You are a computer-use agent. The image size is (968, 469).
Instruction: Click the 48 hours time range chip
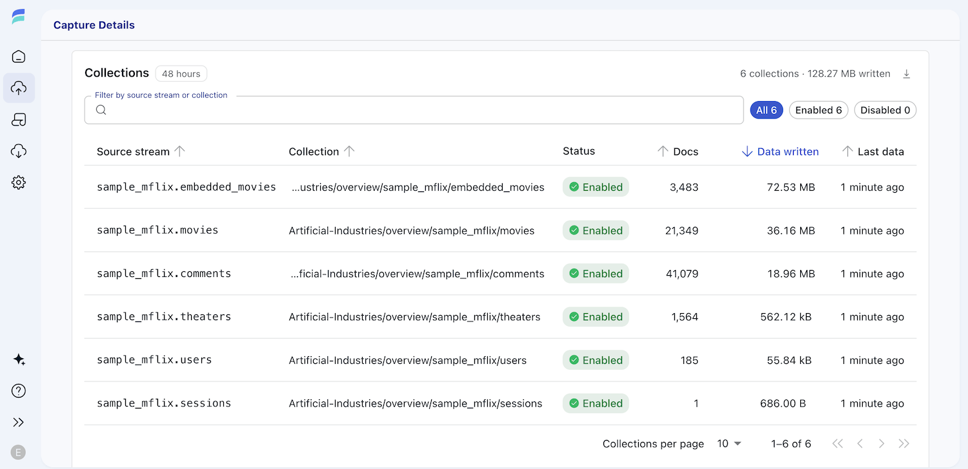181,74
